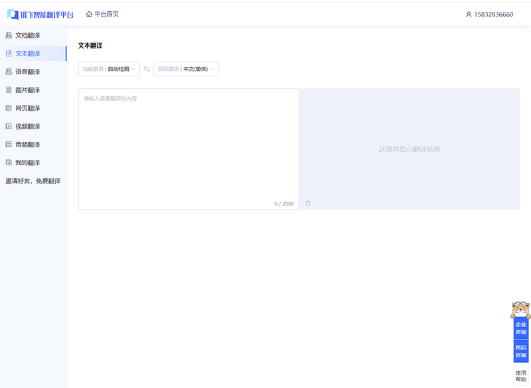This screenshot has height=388, width=531.
Task: Select 文本翻译 in the sidebar menu
Action: (x=27, y=54)
